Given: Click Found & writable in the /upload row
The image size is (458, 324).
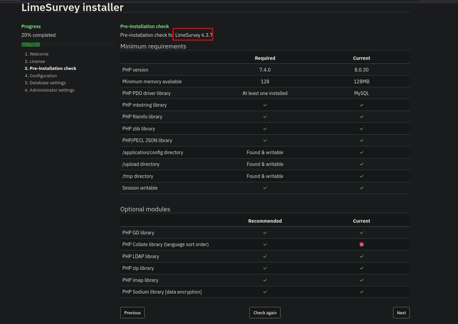Looking at the screenshot, I should coord(265,164).
